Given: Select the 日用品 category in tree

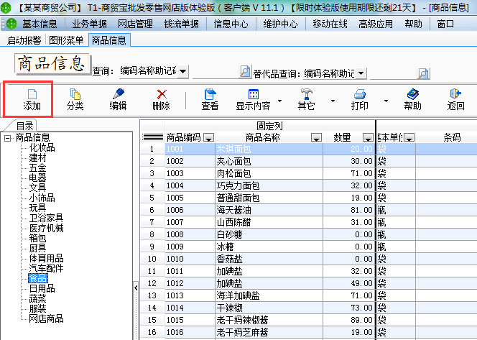Looking at the screenshot, I should coord(42,288).
